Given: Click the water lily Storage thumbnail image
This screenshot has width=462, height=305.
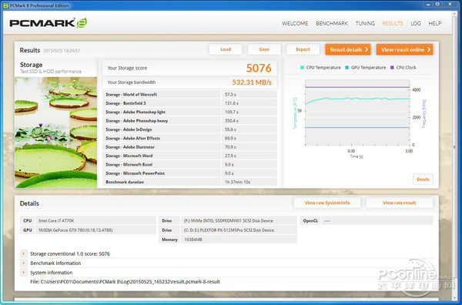Looking at the screenshot, I should point(56,132).
